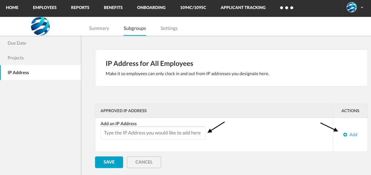
Task: Switch to the Summary tab
Action: [x=99, y=28]
